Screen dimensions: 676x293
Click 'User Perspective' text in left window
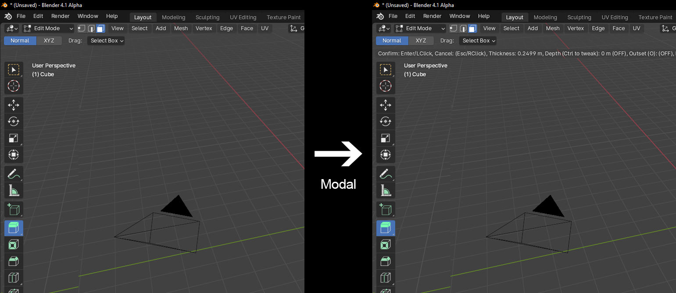[x=54, y=66]
